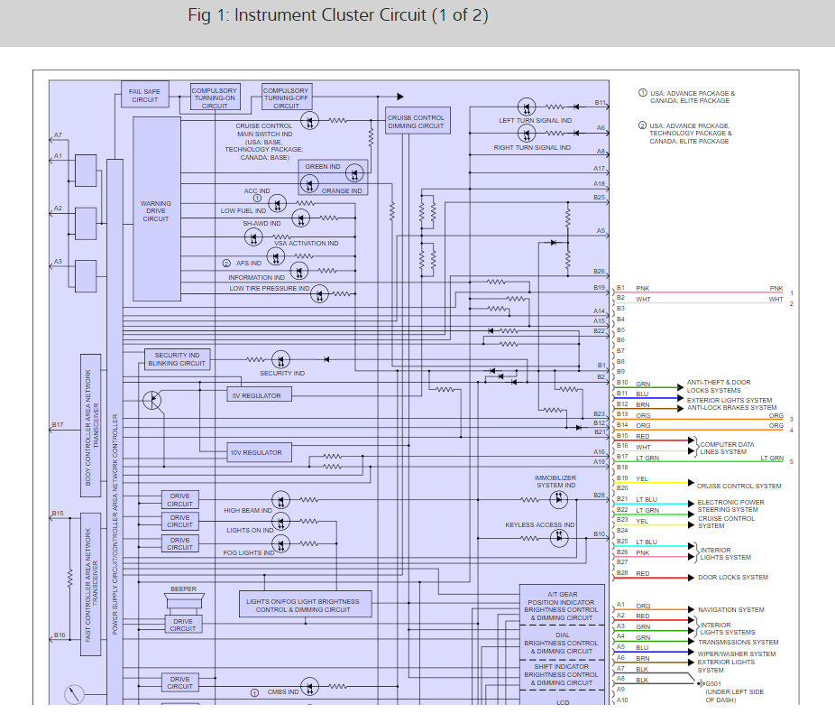Click the Door Locks System label
This screenshot has width=835, height=723.
coord(733,577)
